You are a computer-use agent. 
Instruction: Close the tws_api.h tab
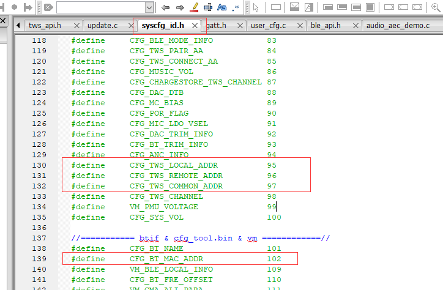pyautogui.click(x=76, y=26)
